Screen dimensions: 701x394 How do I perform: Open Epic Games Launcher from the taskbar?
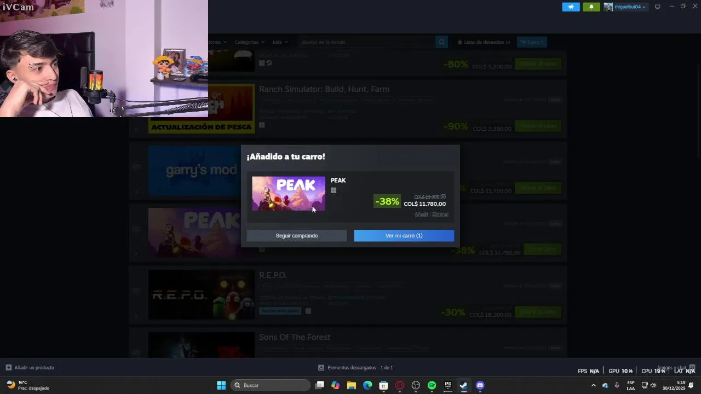[447, 385]
